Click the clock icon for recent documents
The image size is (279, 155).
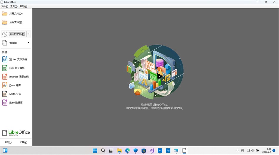(x=5, y=34)
